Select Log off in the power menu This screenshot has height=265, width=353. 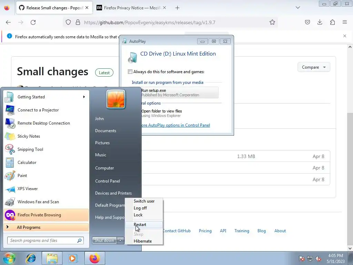tap(144, 208)
